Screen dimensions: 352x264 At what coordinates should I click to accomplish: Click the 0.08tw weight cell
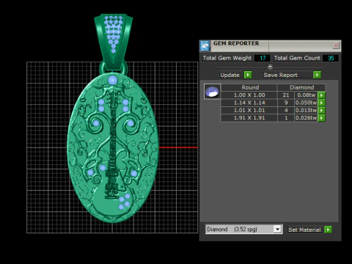pos(306,95)
